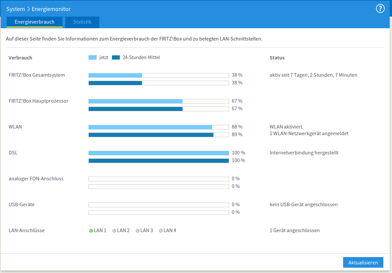The height and width of the screenshot is (273, 392).
Task: Click the FRITZ!Box Gesamtsystem 24-hour average bar
Action: [x=159, y=83]
